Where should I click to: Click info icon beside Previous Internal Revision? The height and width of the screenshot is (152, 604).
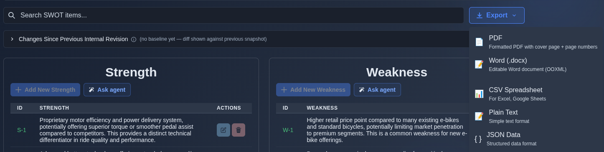coord(134,39)
